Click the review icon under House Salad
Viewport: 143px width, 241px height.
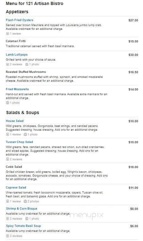[7, 134]
